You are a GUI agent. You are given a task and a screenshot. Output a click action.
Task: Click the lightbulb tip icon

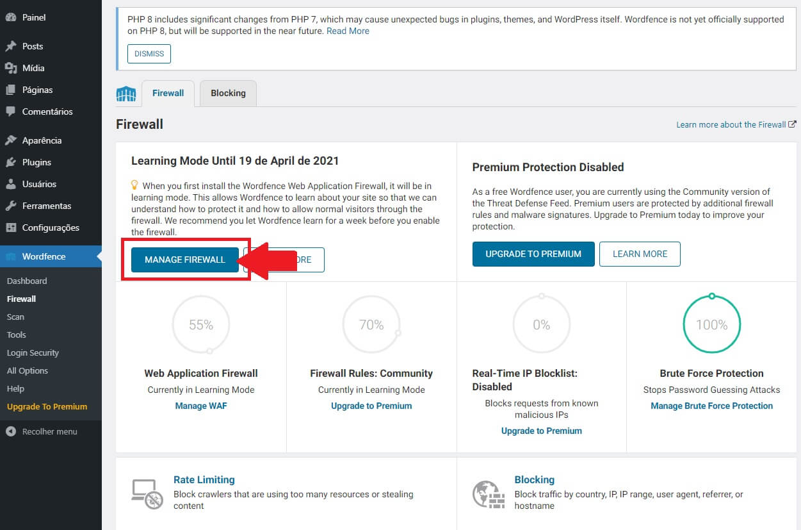[134, 185]
